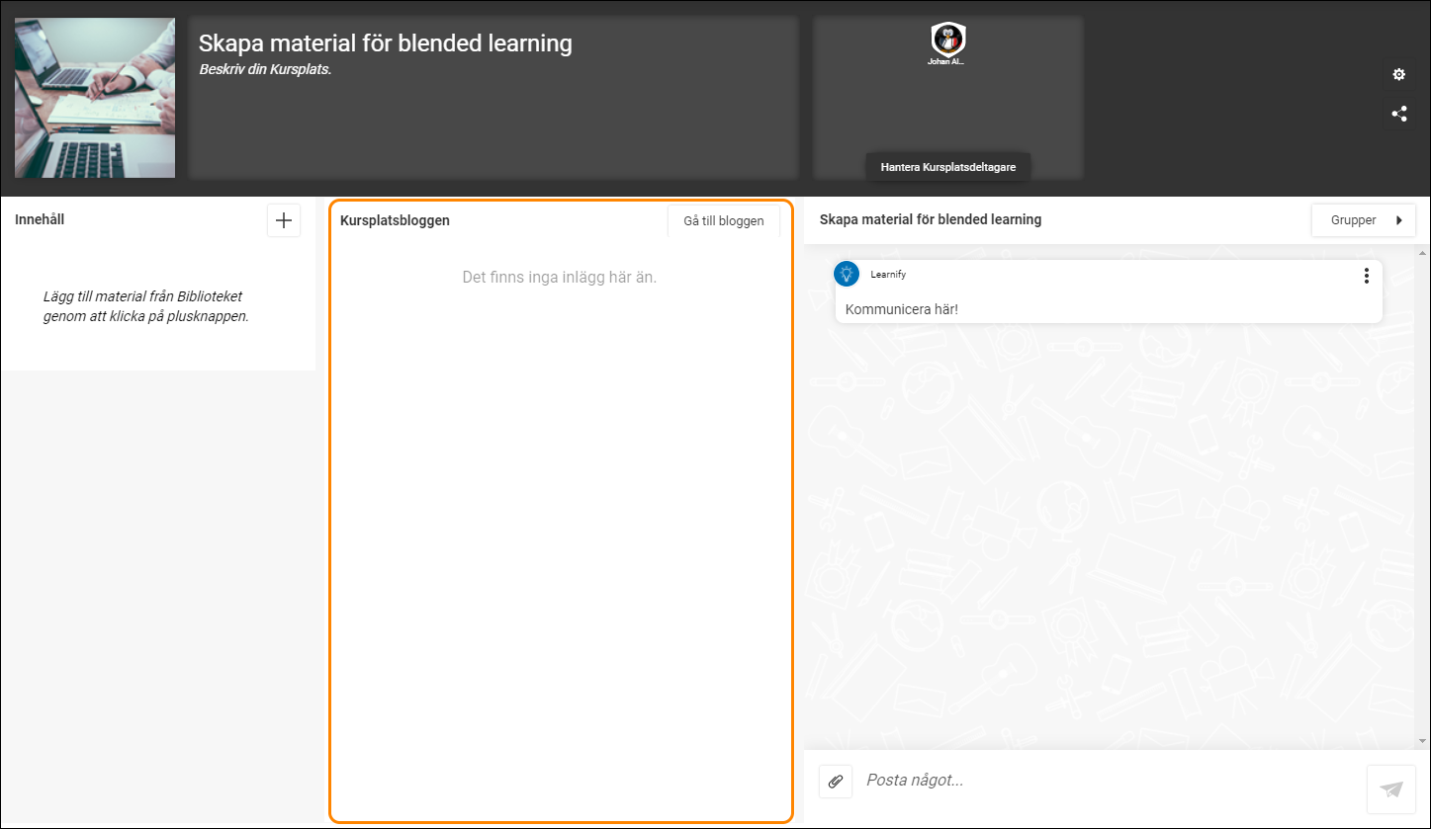The width and height of the screenshot is (1431, 829).
Task: Send message with paper plane icon
Action: pos(1391,788)
